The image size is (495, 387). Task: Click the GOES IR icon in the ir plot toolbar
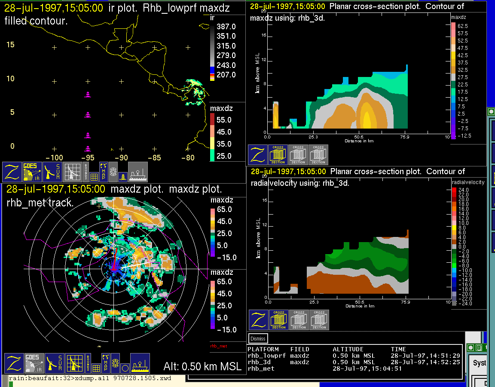[32, 172]
